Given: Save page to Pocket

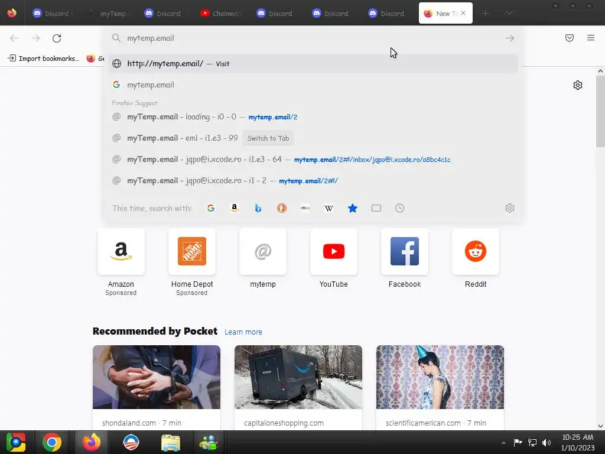Looking at the screenshot, I should point(570,38).
